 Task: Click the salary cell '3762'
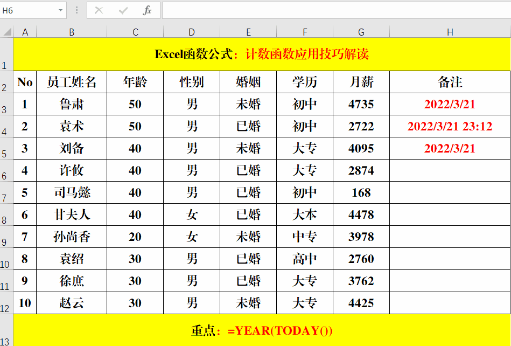coord(361,281)
